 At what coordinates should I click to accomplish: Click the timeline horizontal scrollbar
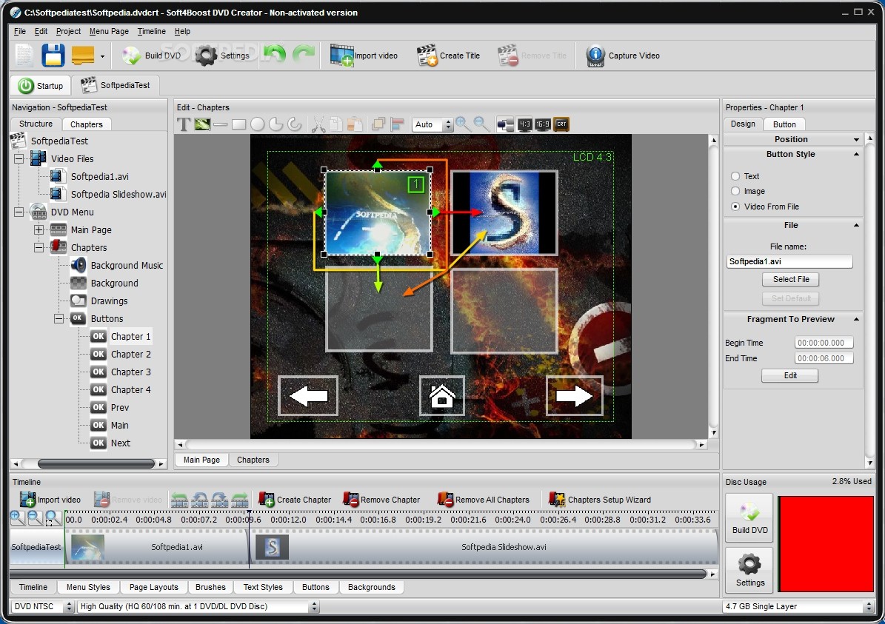click(358, 574)
